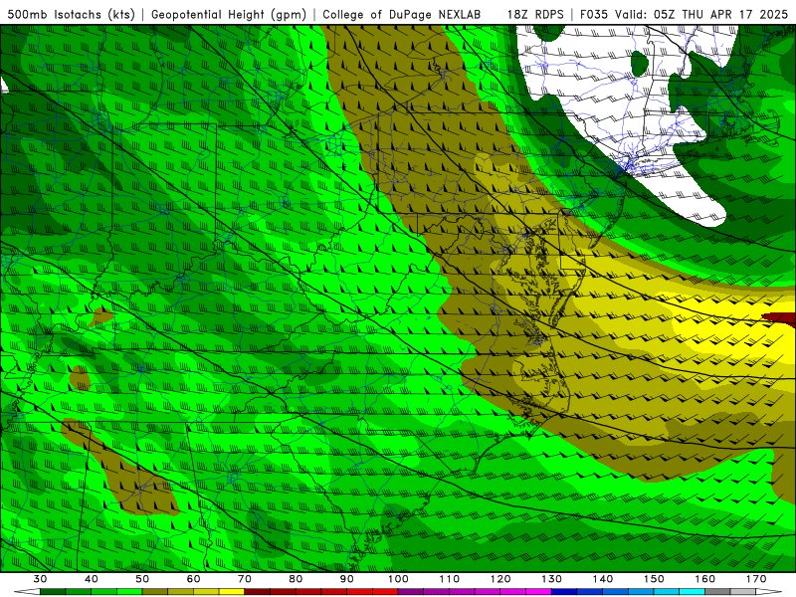Click the '70' colorbar label
Image resolution: width=796 pixels, height=597 pixels.
(244, 579)
